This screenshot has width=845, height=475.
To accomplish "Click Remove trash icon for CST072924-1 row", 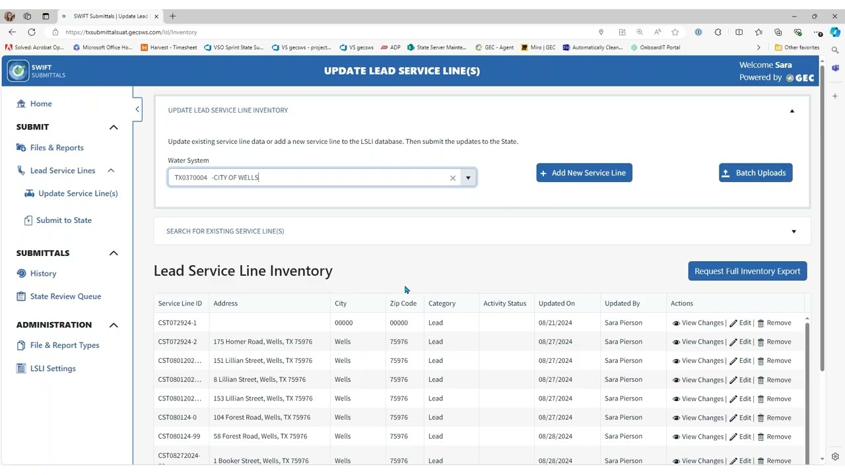I will [760, 323].
